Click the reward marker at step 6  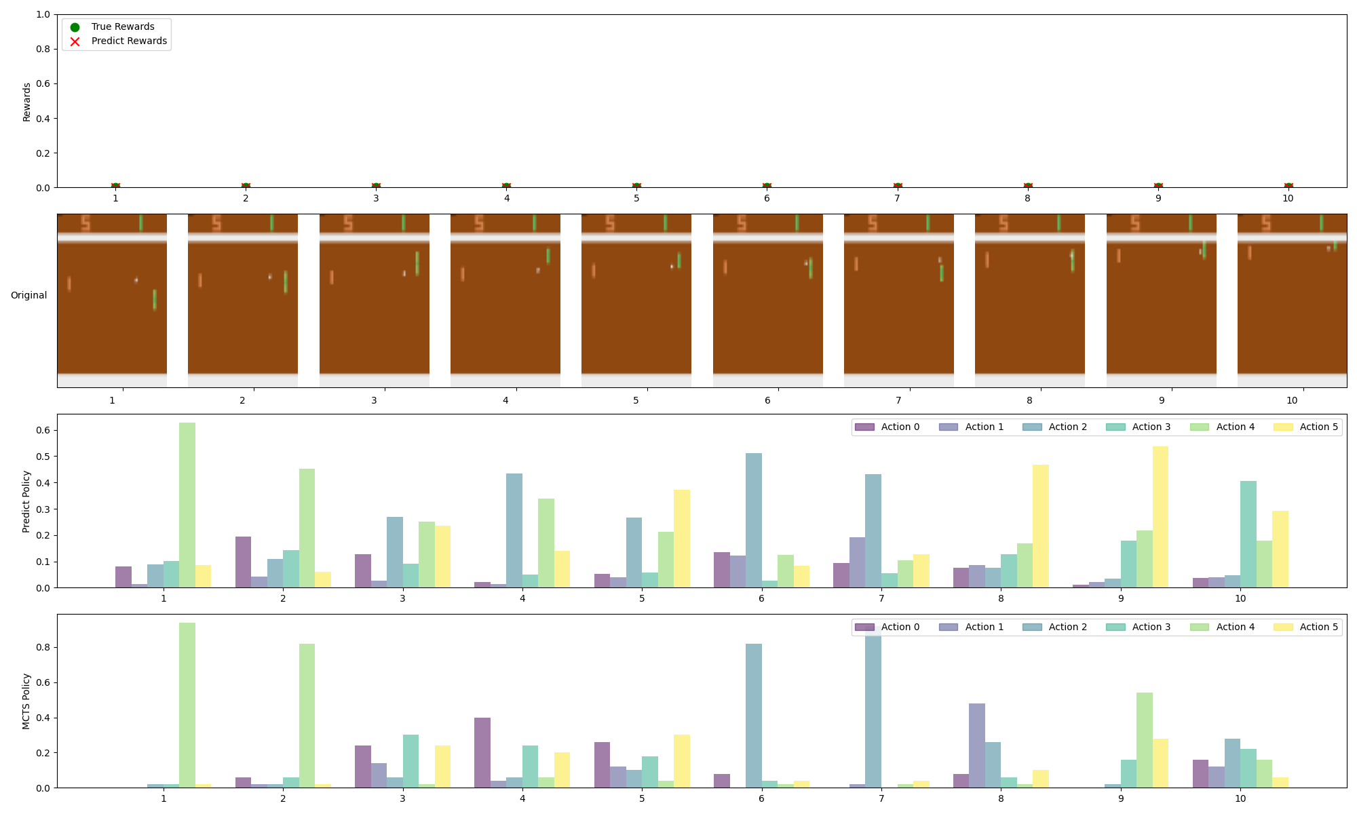[767, 187]
